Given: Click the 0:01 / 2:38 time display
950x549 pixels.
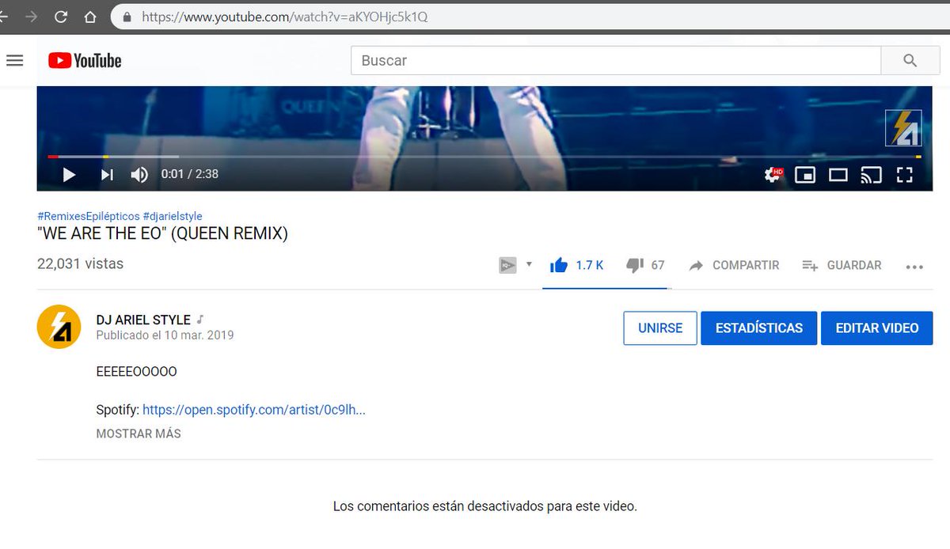Looking at the screenshot, I should (x=189, y=174).
